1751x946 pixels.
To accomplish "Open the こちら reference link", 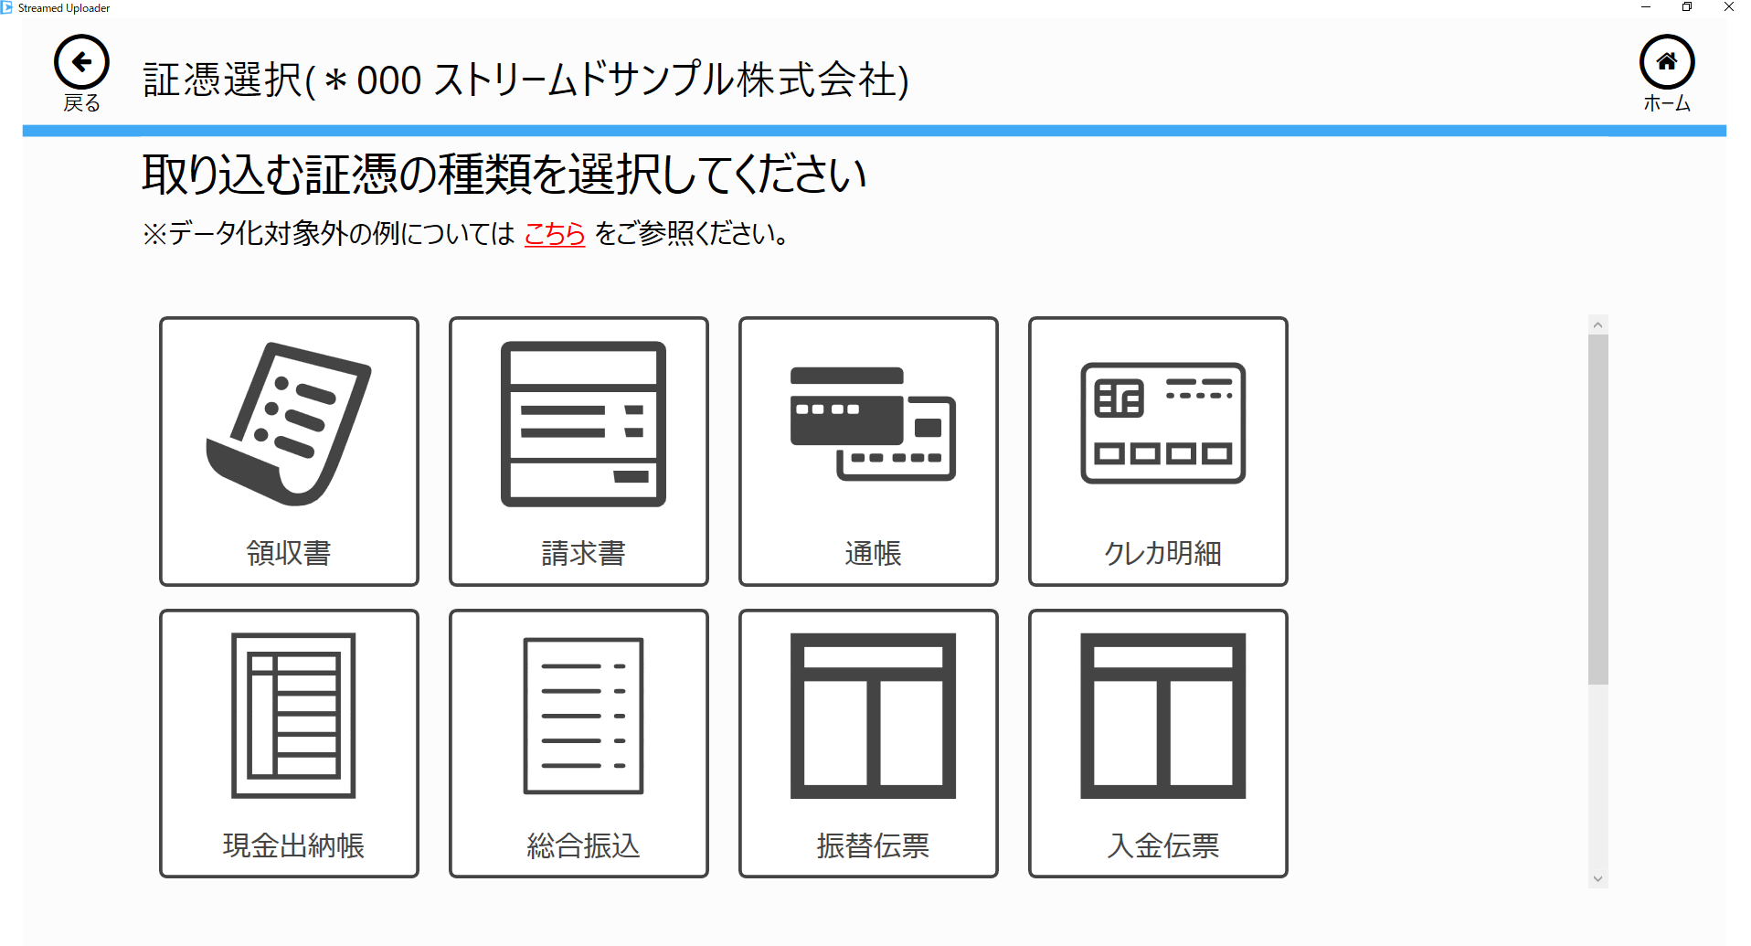I will point(554,234).
